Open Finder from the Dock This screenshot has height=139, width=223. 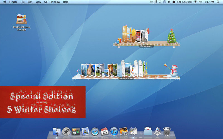coord(57,131)
